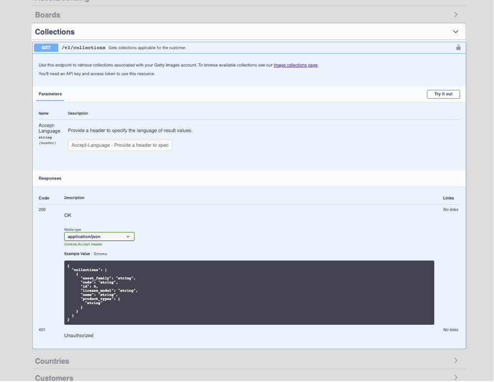Expand the Boards section title
The height and width of the screenshot is (382, 494).
point(48,15)
